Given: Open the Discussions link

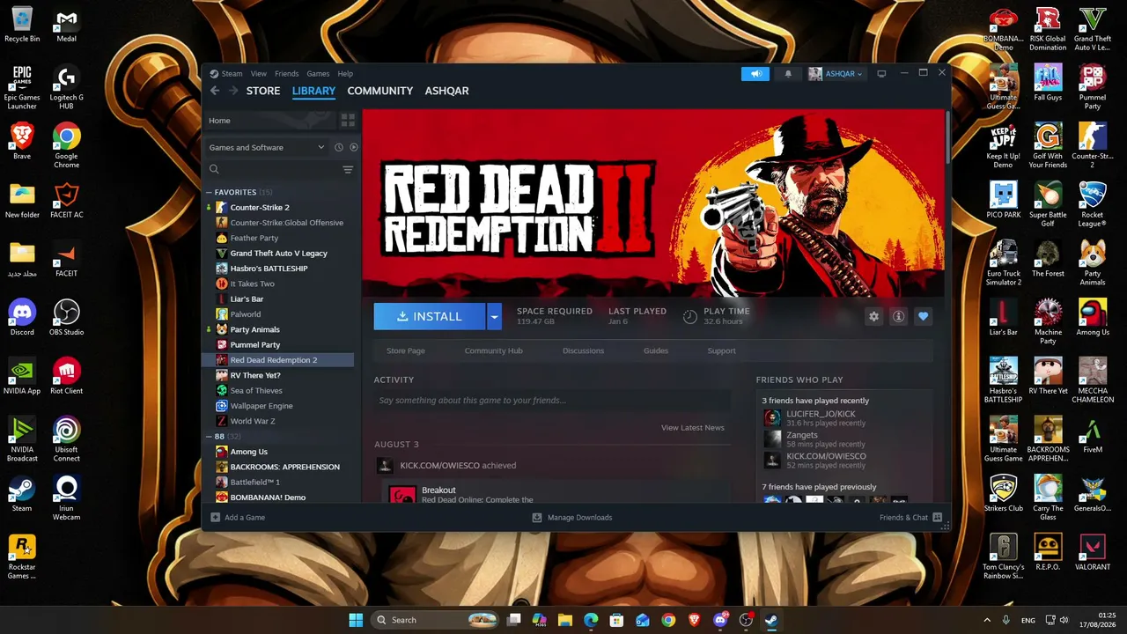Looking at the screenshot, I should 583,350.
